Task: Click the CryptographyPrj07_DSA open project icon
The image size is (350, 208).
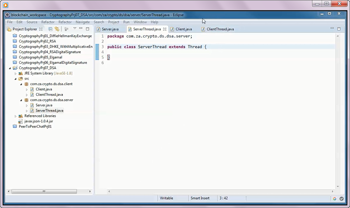Action: click(x=15, y=68)
